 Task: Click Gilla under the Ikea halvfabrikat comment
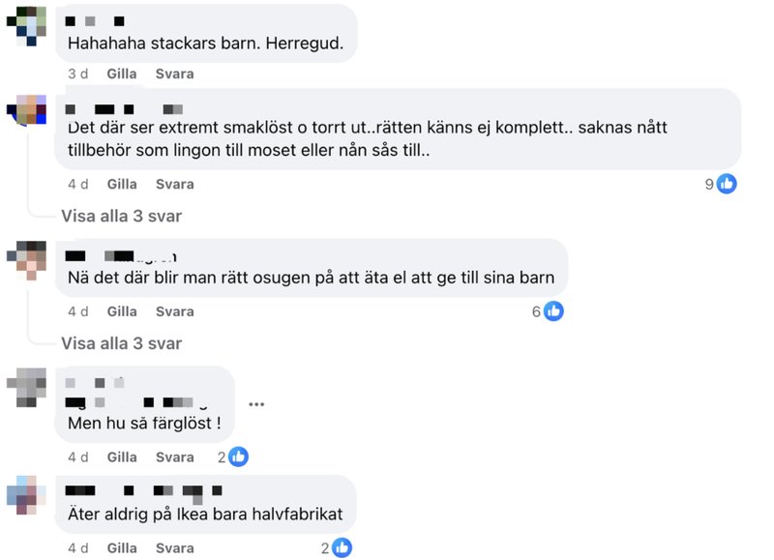(x=122, y=548)
